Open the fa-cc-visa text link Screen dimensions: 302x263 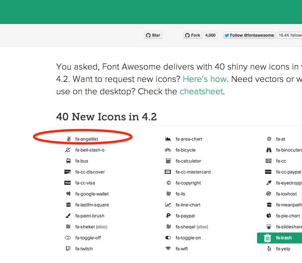click(85, 183)
